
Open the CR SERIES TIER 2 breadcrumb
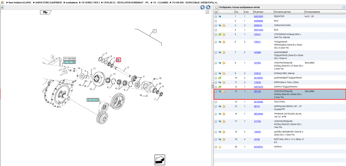(91, 2)
